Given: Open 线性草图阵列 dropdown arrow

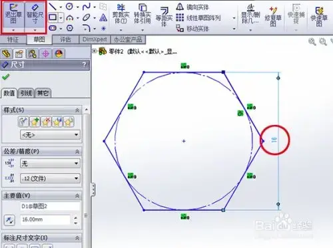Looking at the screenshot, I should point(234,18).
